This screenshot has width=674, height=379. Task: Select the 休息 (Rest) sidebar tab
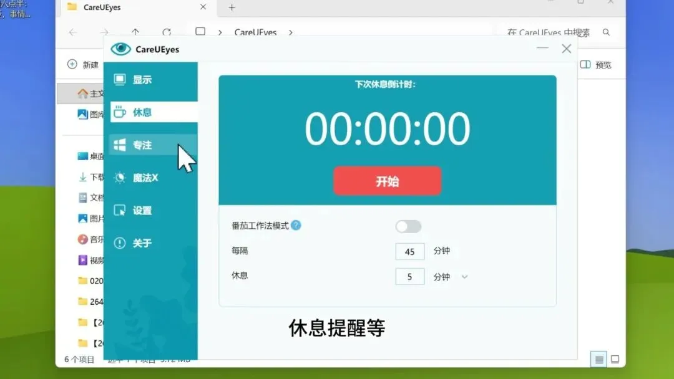coord(154,112)
